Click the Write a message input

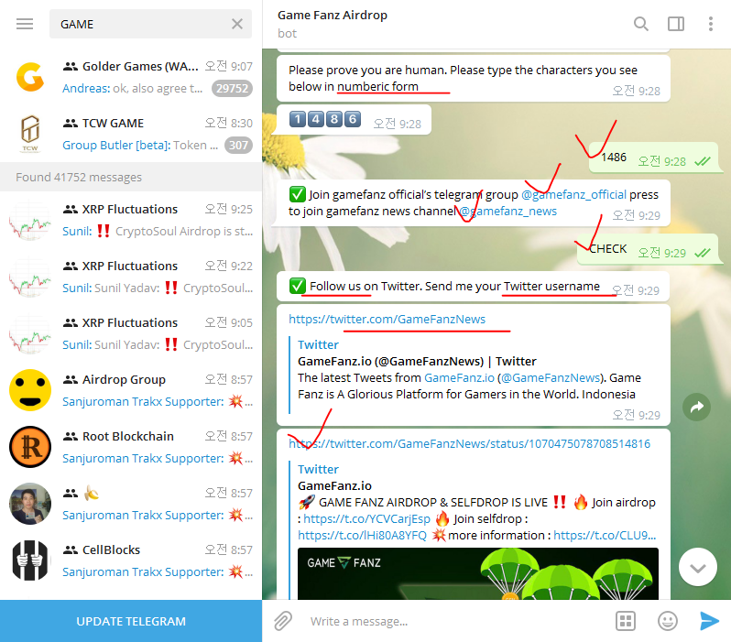pos(457,621)
